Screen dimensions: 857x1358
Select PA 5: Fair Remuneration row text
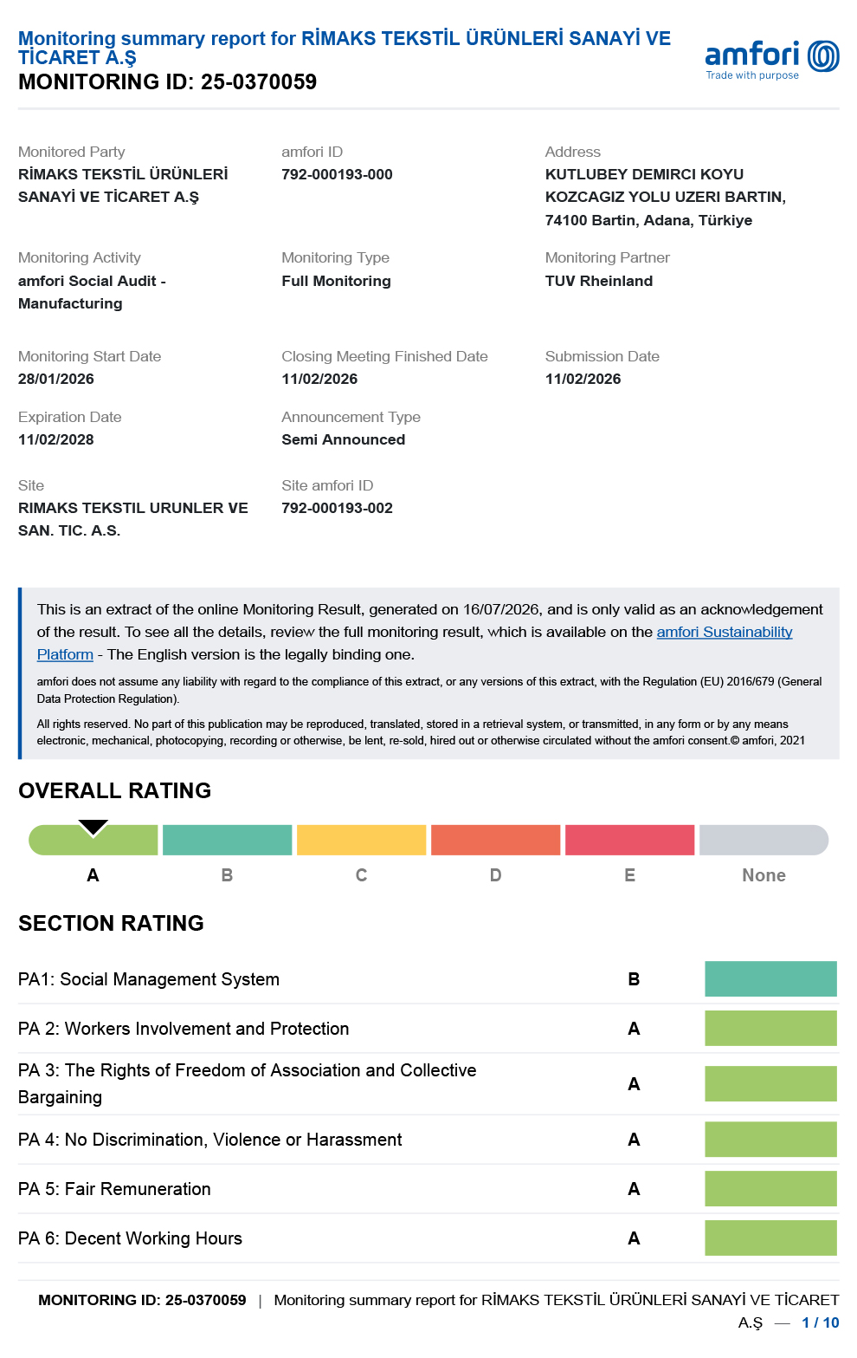[114, 1189]
